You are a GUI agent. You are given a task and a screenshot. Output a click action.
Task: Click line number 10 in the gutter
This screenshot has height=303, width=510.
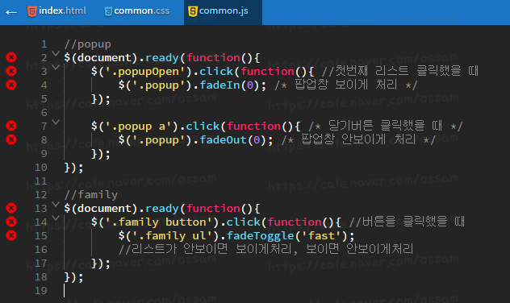pos(41,168)
